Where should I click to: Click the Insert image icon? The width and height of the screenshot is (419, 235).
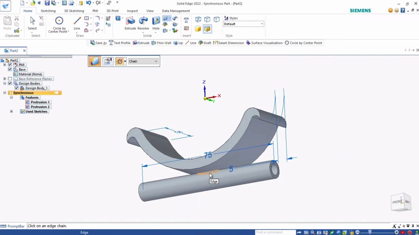pos(186,29)
